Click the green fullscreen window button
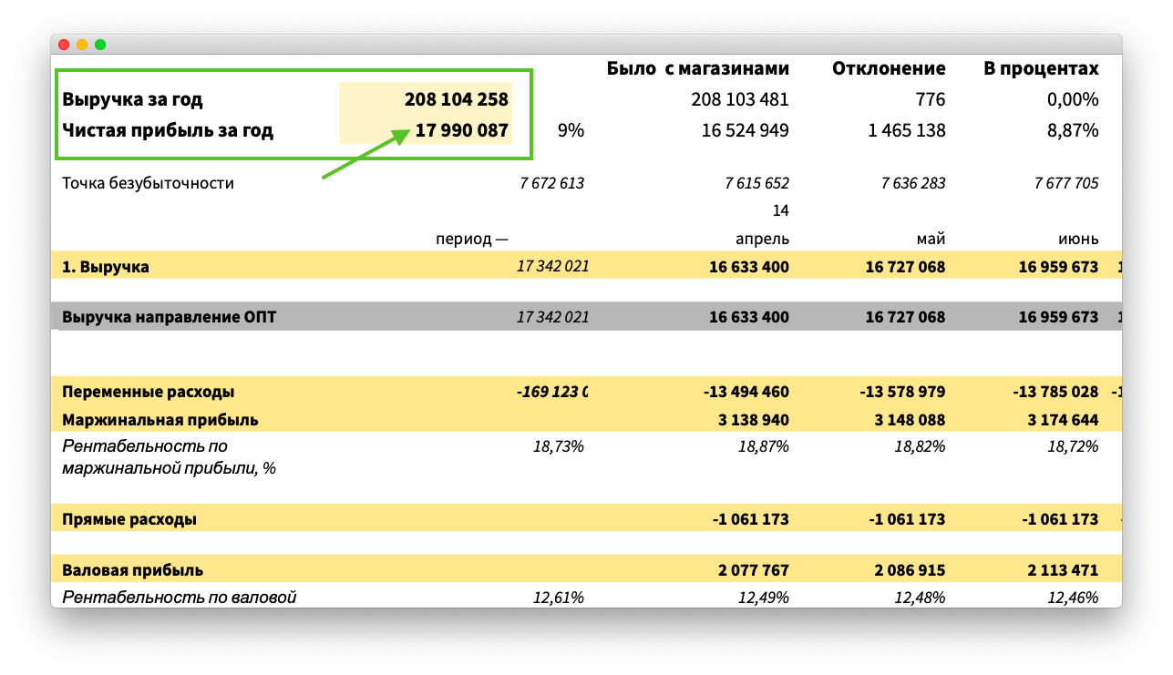Image resolution: width=1173 pixels, height=675 pixels. (x=100, y=45)
